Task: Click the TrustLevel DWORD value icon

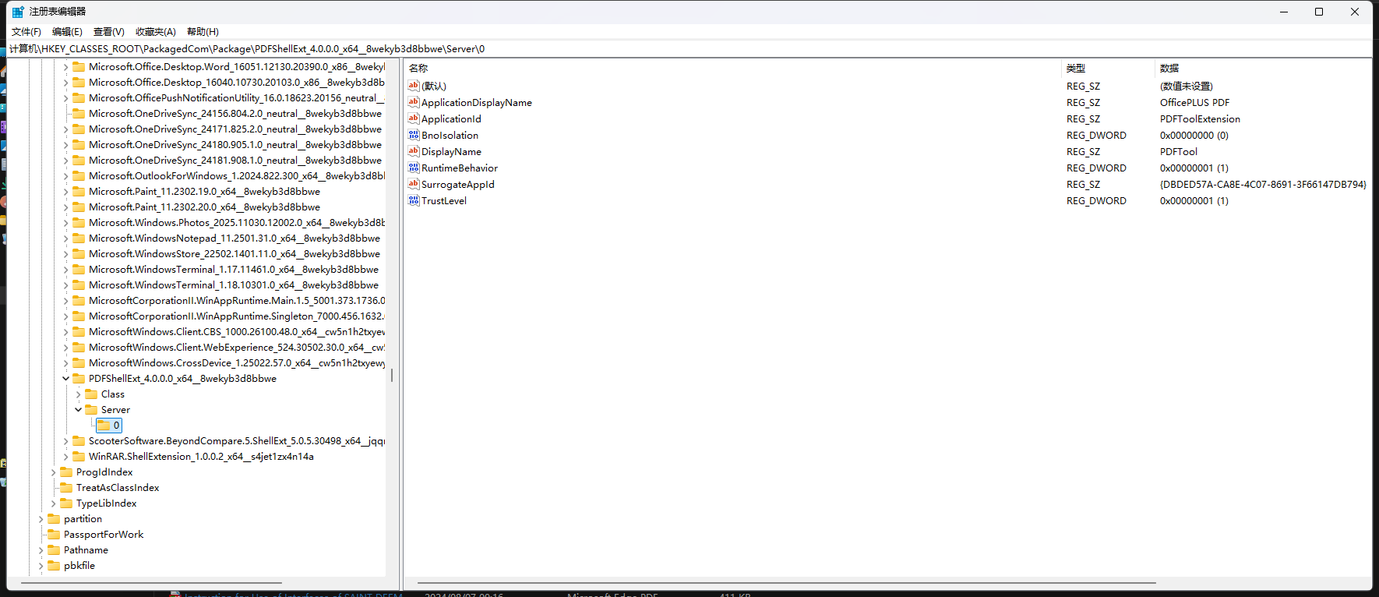Action: (414, 200)
